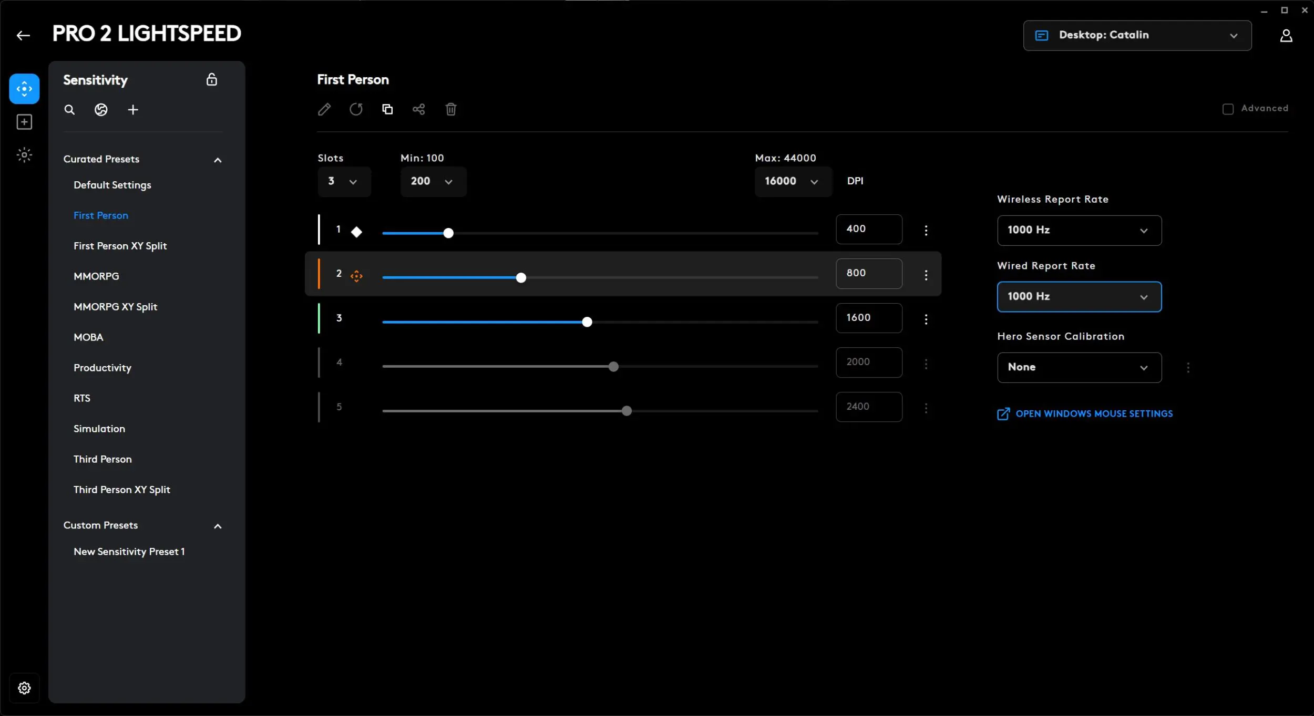Click the orange DPI shift icon on slot 2

[x=356, y=276]
